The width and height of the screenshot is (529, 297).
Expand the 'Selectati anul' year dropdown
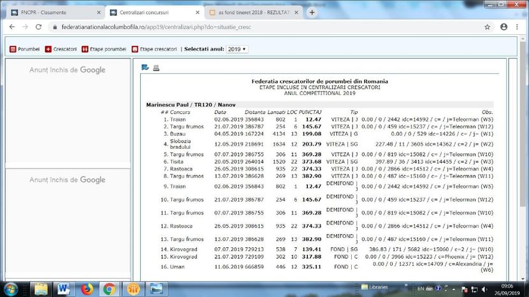click(x=237, y=49)
